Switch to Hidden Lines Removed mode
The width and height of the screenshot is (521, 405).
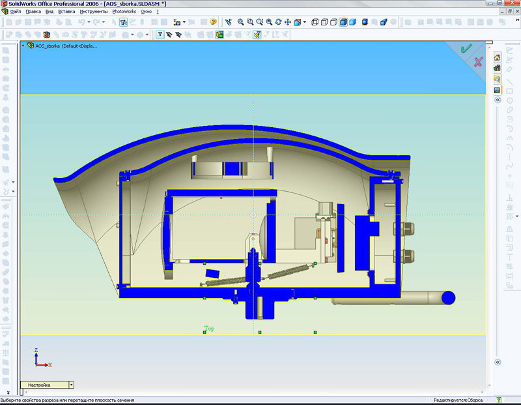333,22
